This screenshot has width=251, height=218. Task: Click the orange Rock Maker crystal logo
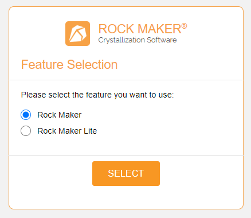77,33
